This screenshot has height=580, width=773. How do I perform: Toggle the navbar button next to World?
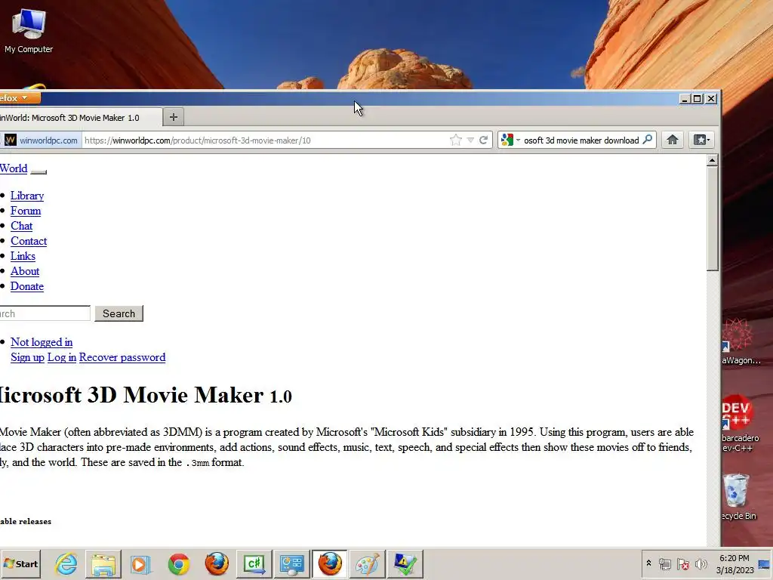(x=38, y=171)
